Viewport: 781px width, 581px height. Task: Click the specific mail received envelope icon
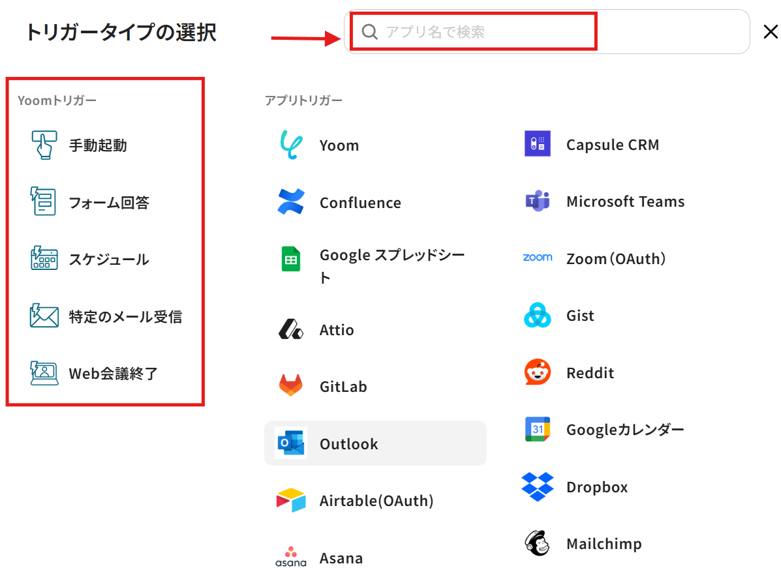[x=44, y=316]
